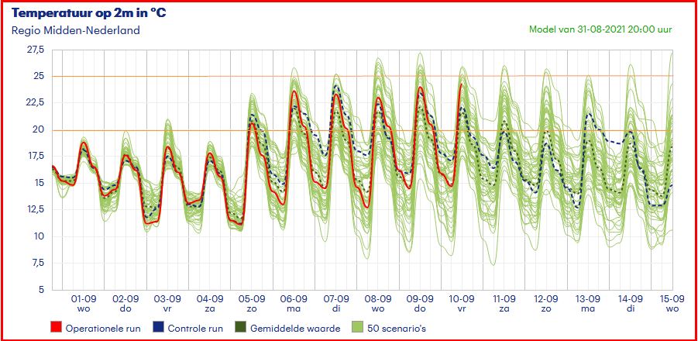Image resolution: width=698 pixels, height=341 pixels.
Task: Select the 15-09 wo date label
Action: [x=671, y=303]
